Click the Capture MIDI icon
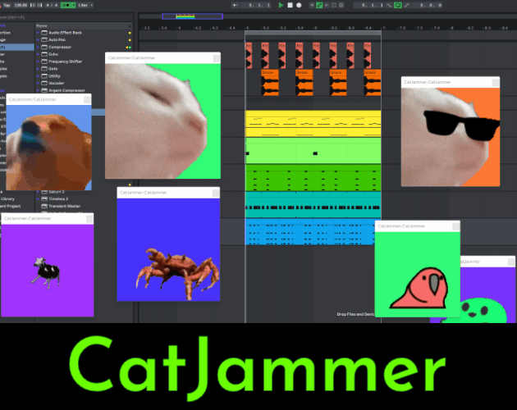This screenshot has height=410, width=517. [x=334, y=5]
